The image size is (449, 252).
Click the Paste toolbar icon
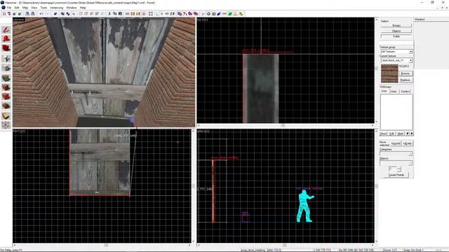(120, 14)
